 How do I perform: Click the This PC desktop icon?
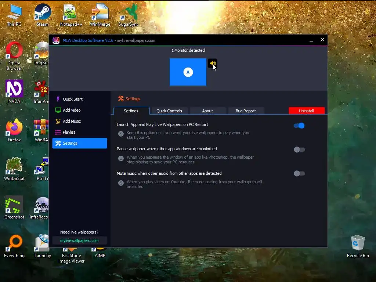[14, 15]
